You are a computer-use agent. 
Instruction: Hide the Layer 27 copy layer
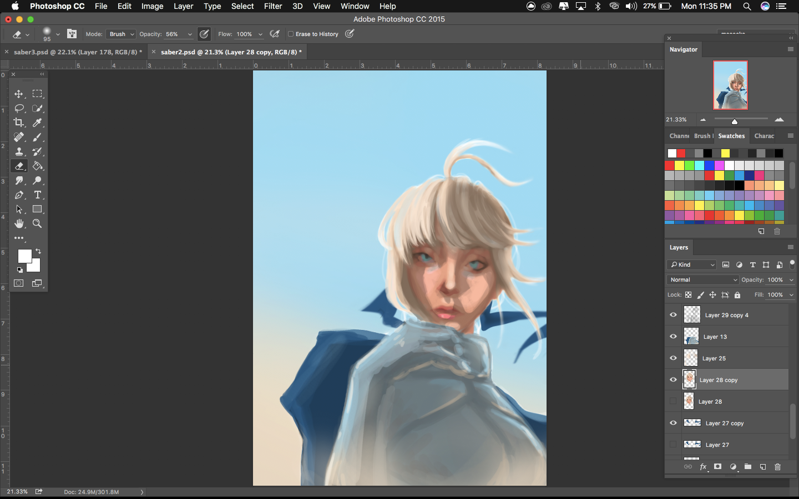coord(673,423)
